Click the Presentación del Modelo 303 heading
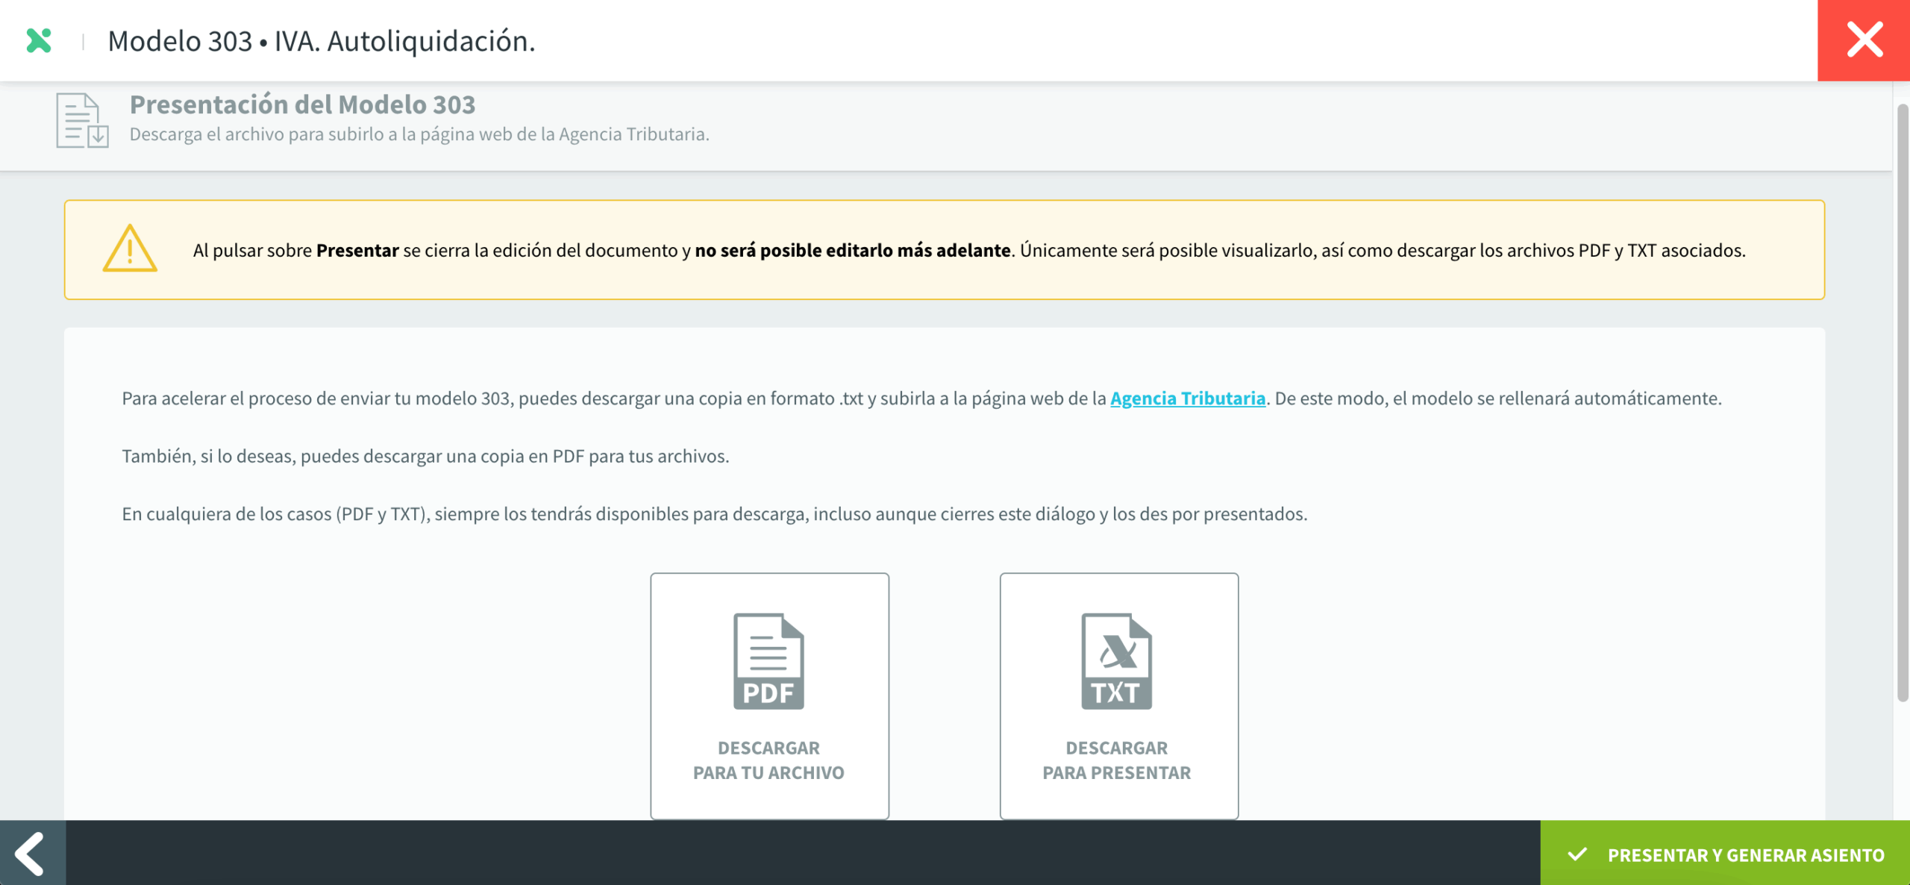Image resolution: width=1910 pixels, height=885 pixels. point(302,104)
